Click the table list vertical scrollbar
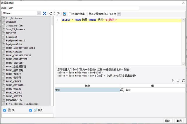Viewport: 187px width, 124px height. click(x=52, y=21)
